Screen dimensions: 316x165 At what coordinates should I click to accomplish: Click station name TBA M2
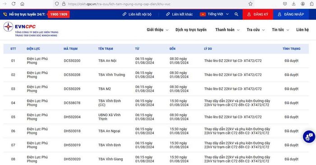click(x=104, y=89)
